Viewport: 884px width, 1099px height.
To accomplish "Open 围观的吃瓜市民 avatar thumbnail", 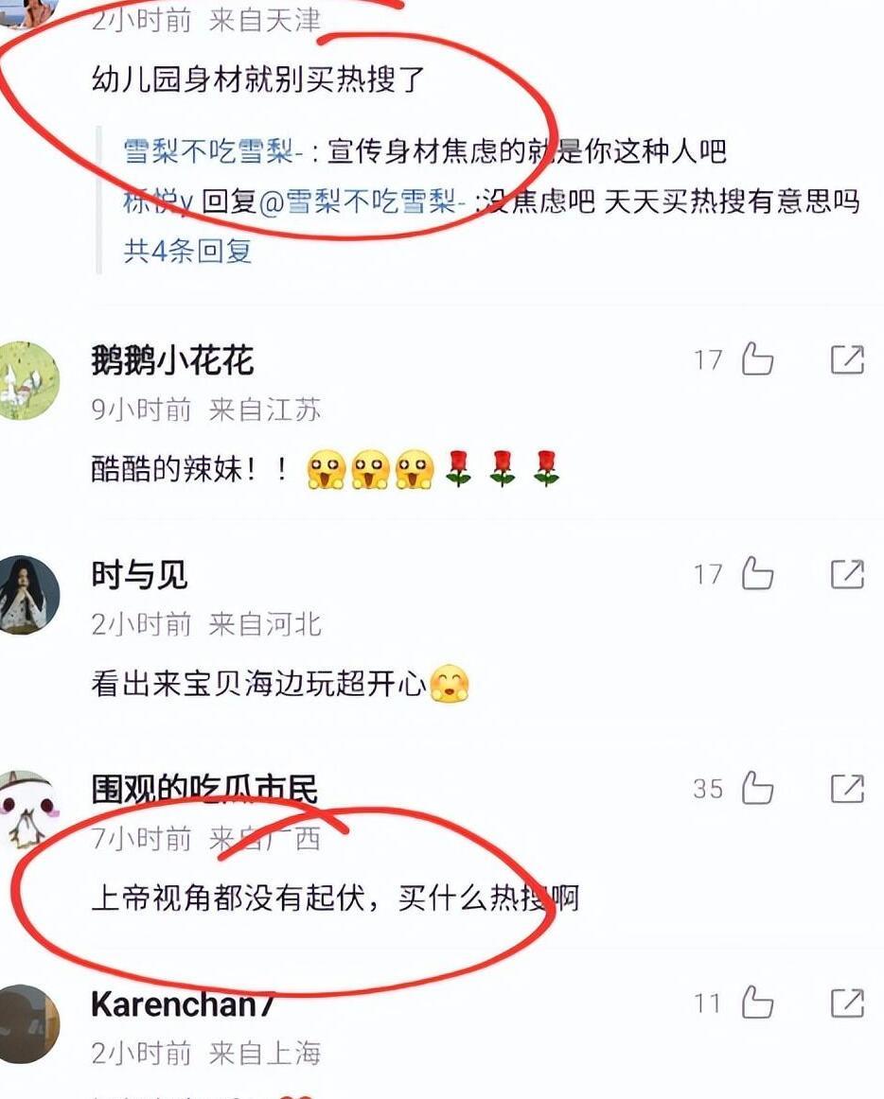I will (28, 810).
